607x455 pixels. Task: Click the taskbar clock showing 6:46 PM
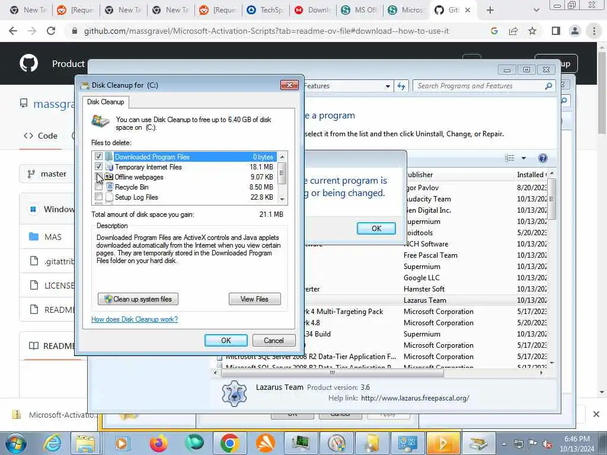[576, 444]
